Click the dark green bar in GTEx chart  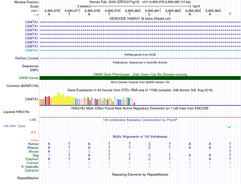[x=129, y=101]
